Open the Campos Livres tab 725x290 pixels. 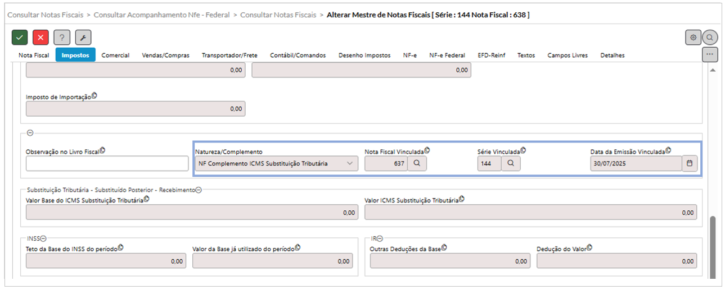[x=568, y=56]
